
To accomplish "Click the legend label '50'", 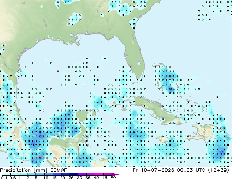I will 113,178.
